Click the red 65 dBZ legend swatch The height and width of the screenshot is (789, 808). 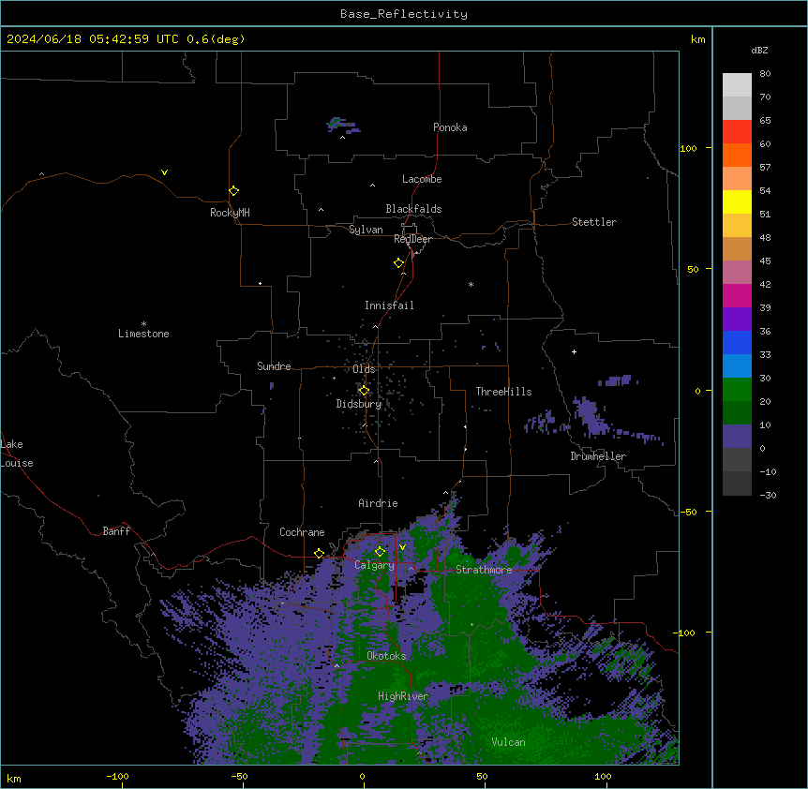tap(737, 132)
